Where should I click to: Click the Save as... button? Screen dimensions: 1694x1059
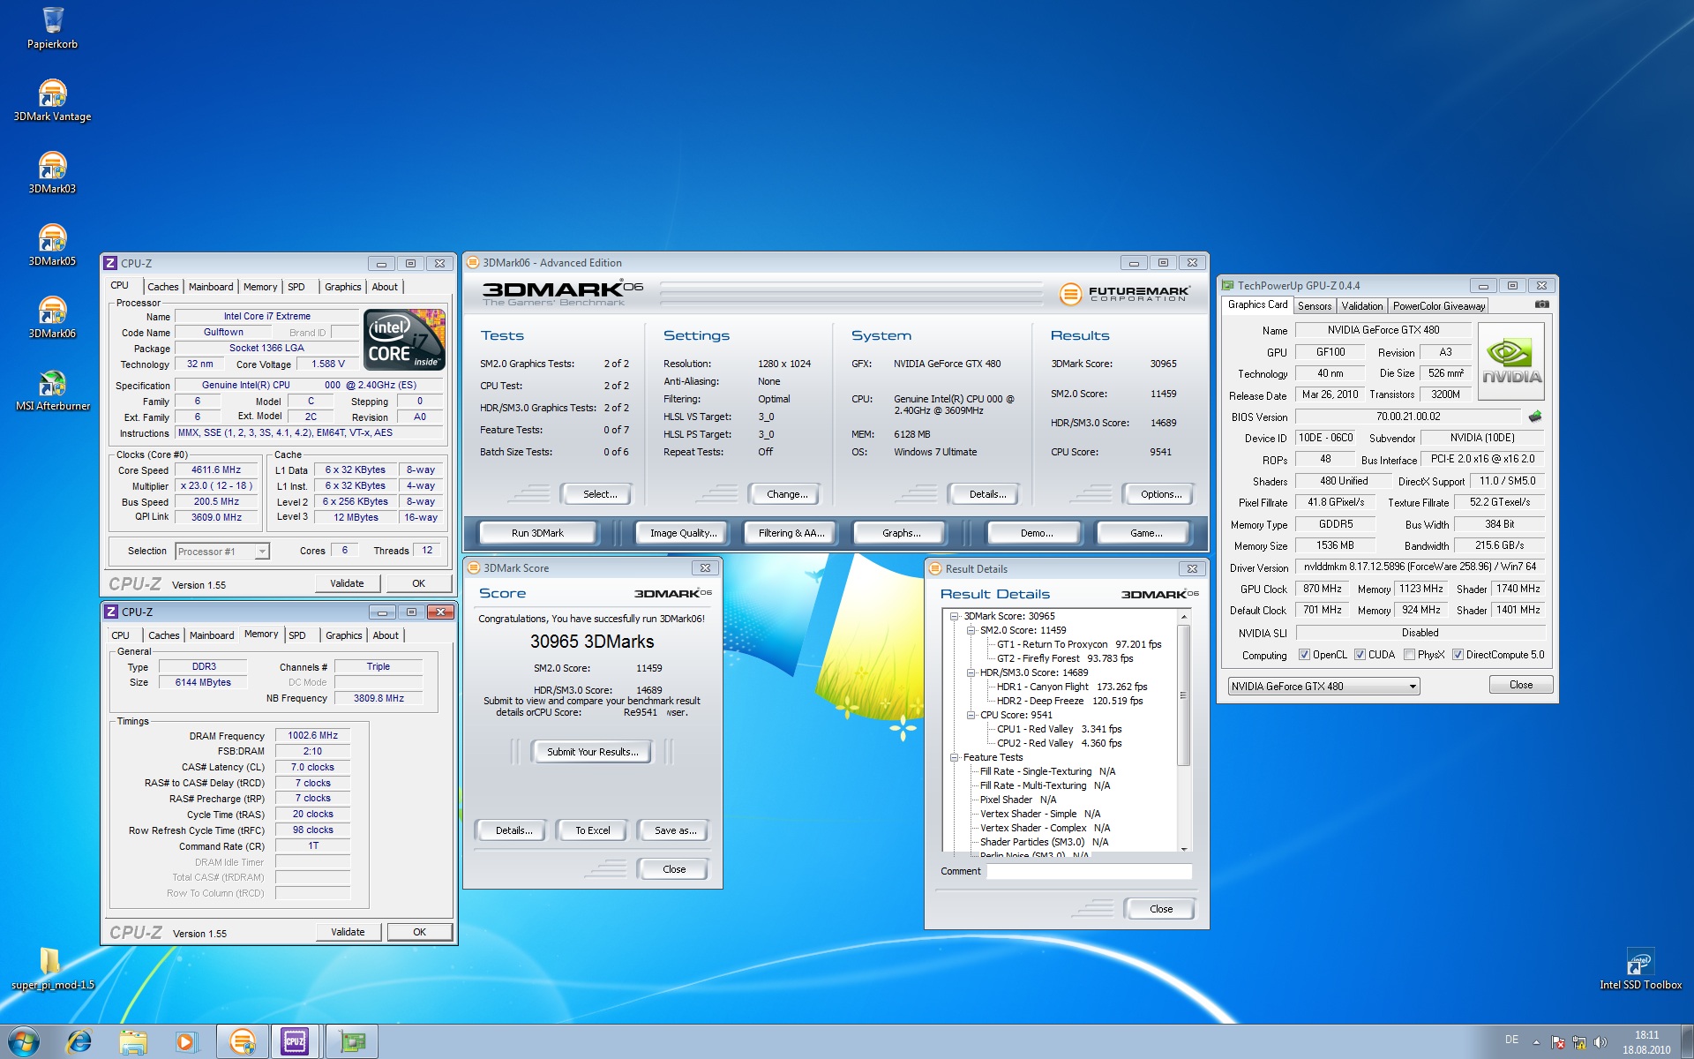click(675, 830)
